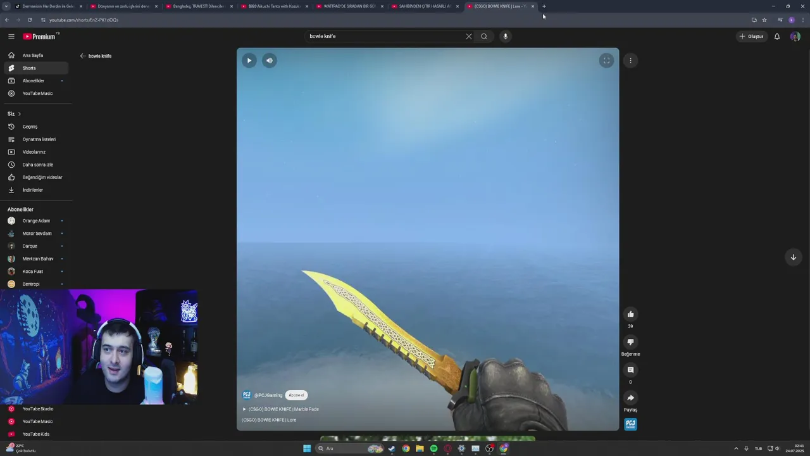Screen dimensions: 810x456
Task: Switch to the Bangladeş TRAVESTİ tab
Action: [x=199, y=6]
